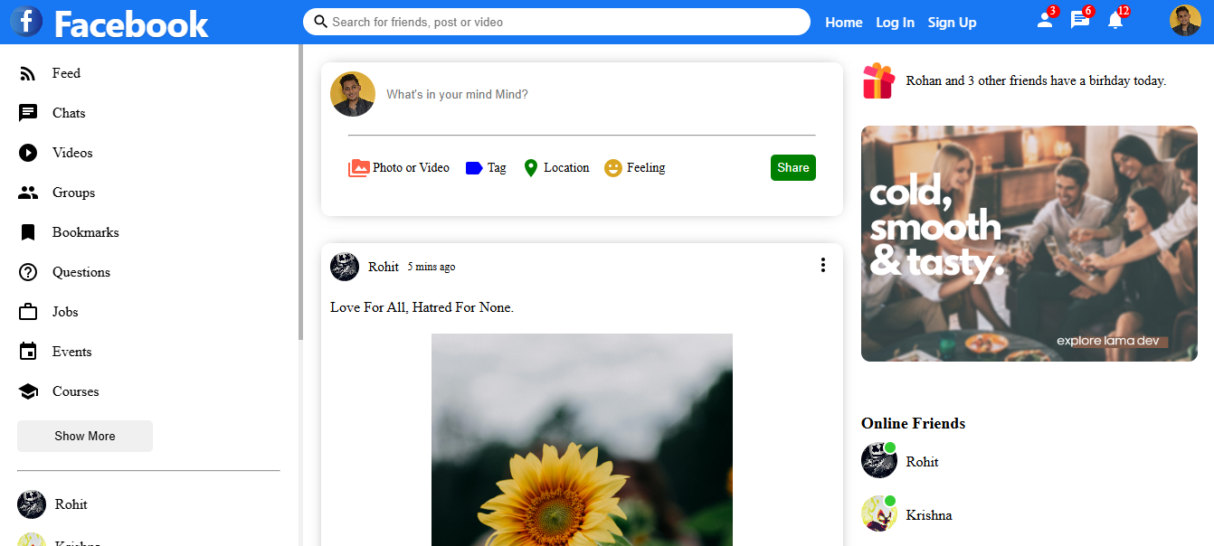Click the Jobs briefcase icon
This screenshot has width=1214, height=546.
click(x=28, y=312)
